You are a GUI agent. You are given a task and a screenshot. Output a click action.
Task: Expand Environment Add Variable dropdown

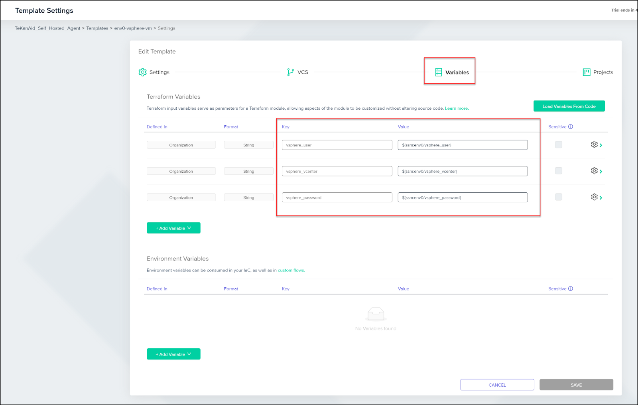pyautogui.click(x=173, y=354)
